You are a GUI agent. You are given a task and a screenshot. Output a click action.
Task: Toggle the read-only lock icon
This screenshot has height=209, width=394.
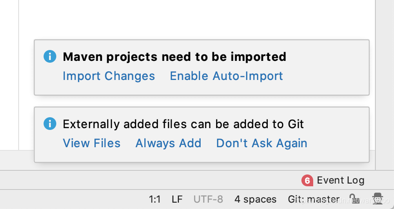pos(353,199)
